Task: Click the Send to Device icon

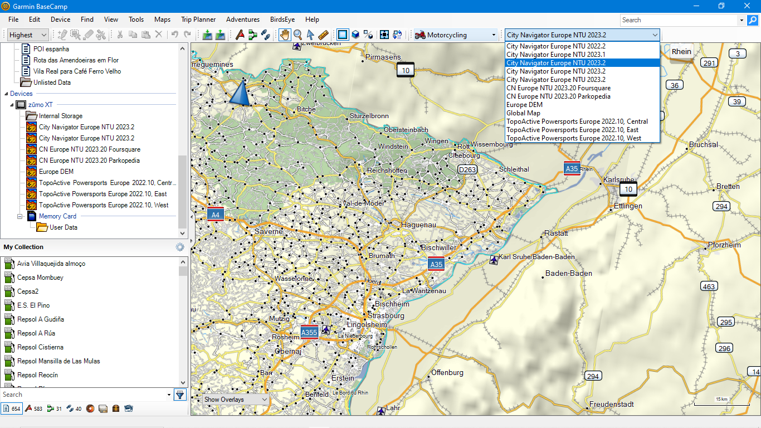Action: [220, 35]
